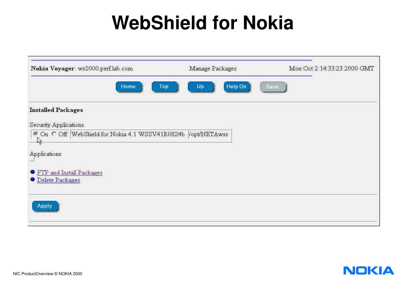Go to Top of the page

[x=164, y=87]
